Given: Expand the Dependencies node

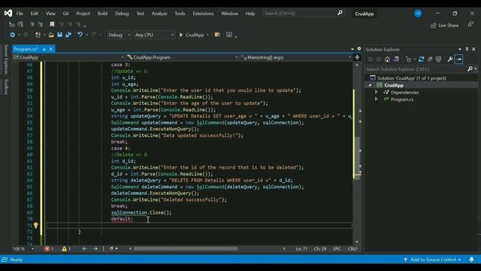Looking at the screenshot, I should (x=376, y=92).
